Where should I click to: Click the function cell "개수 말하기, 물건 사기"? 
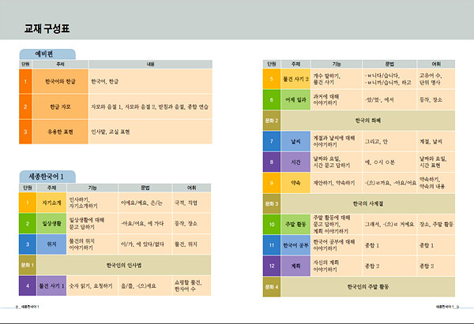337,79
